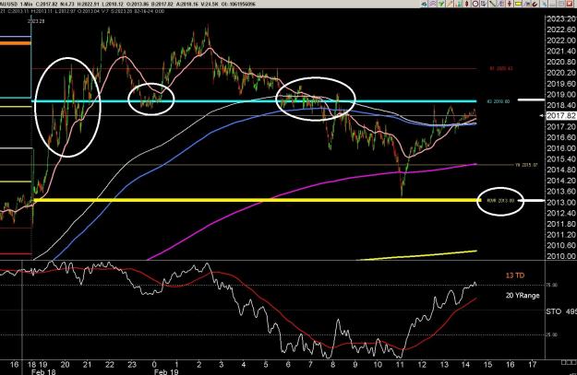Click the 2020.20 price axis label
Image resolution: width=577 pixels, height=375 pixels.
[561, 73]
